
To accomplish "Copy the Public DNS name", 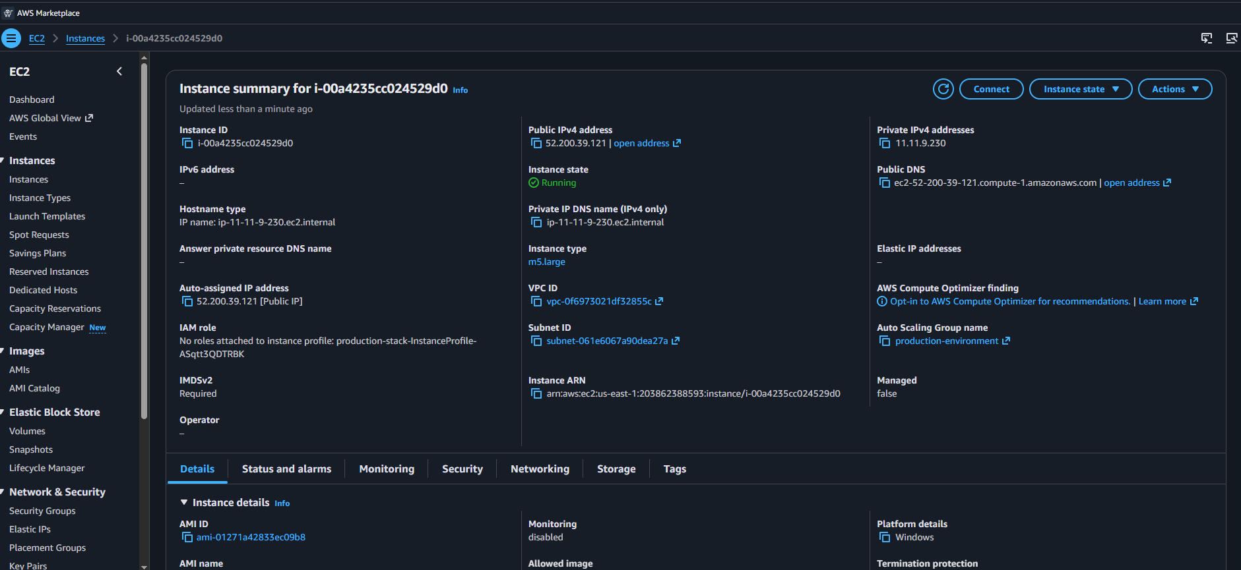I will click(885, 183).
